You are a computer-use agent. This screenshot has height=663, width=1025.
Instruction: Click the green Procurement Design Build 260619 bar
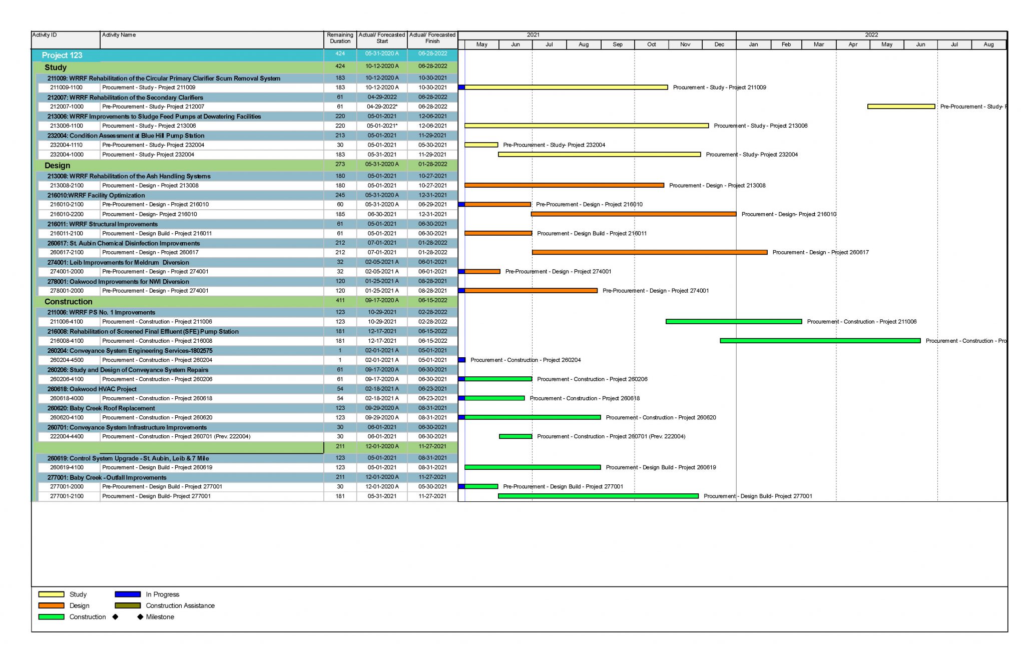tap(533, 467)
